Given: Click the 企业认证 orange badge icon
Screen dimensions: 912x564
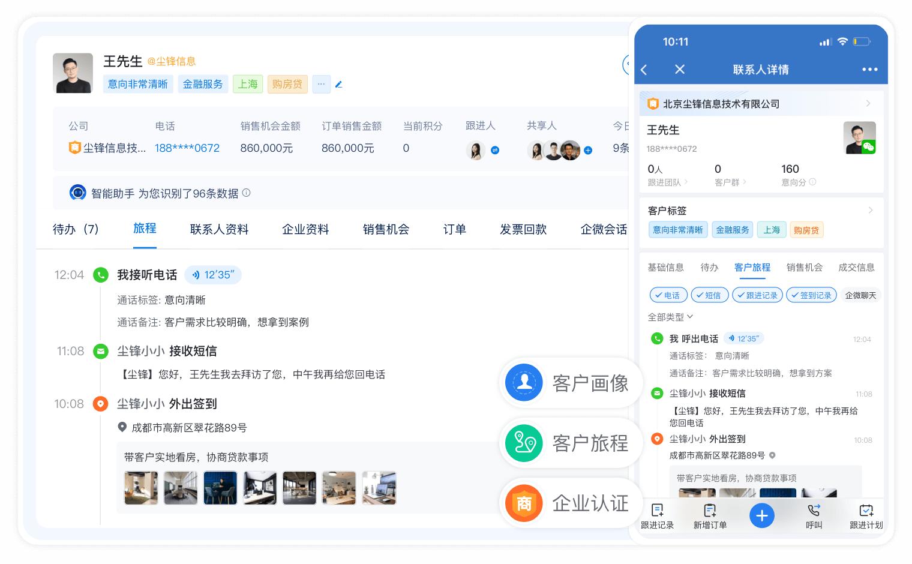Looking at the screenshot, I should (524, 503).
